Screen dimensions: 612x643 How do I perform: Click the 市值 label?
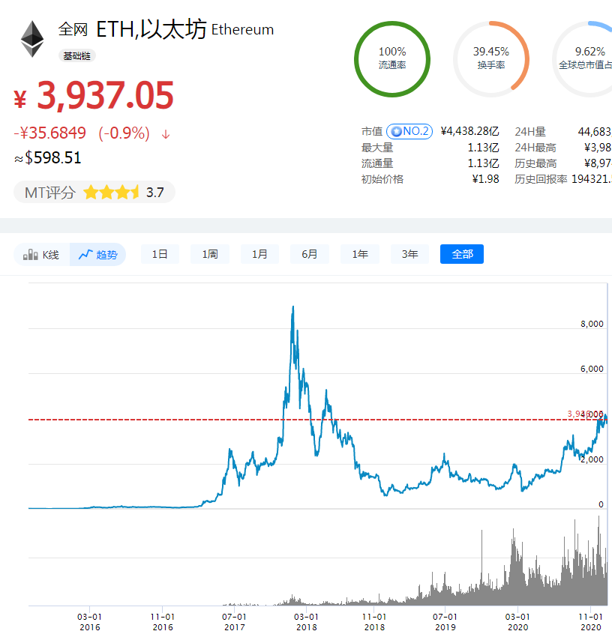tap(372, 132)
